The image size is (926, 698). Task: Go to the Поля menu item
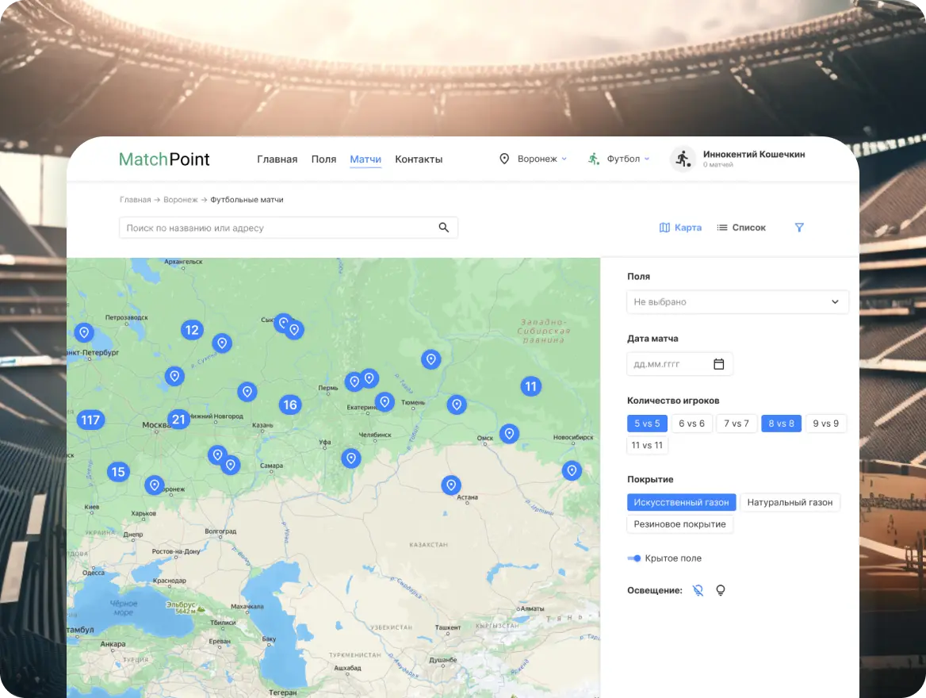click(323, 159)
